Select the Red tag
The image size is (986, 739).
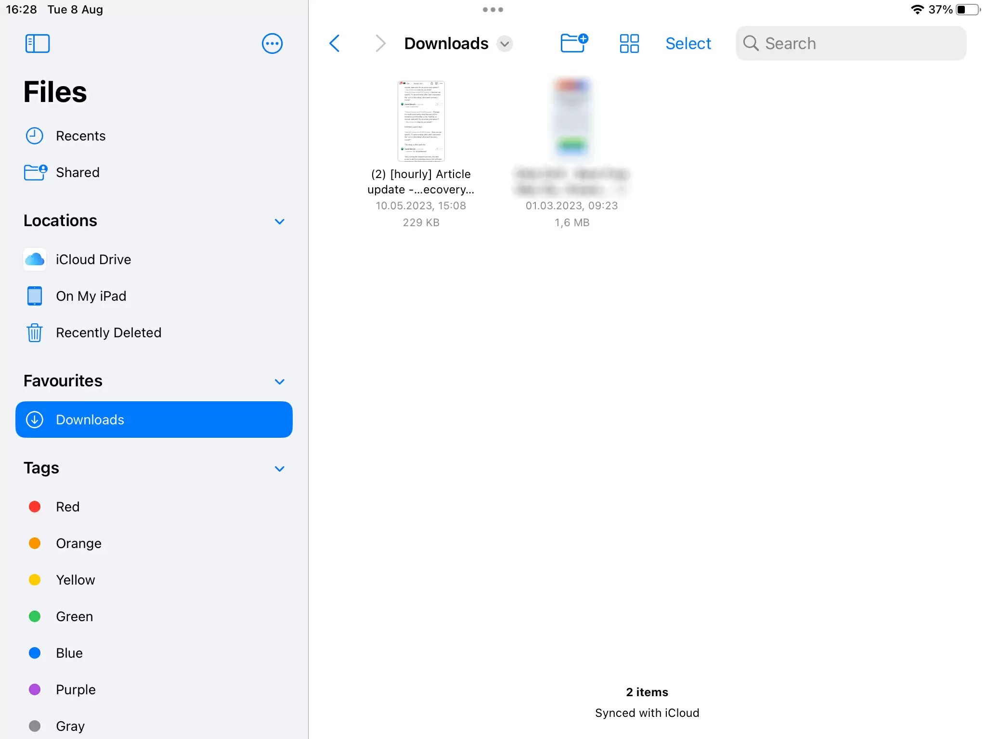coord(67,507)
